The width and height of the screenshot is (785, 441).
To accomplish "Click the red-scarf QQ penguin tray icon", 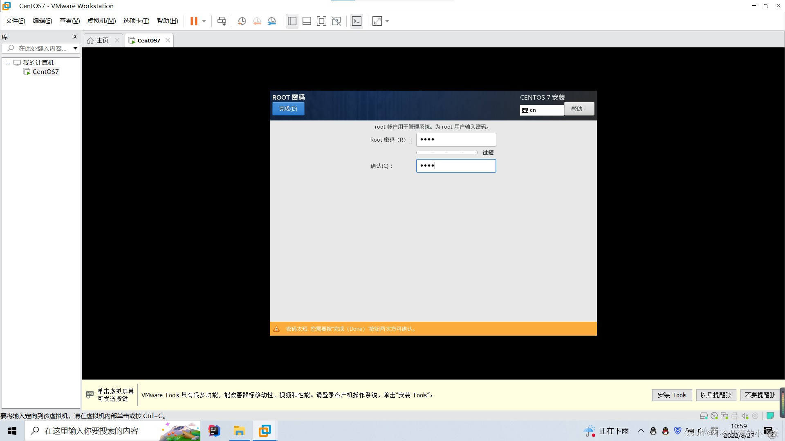I will pyautogui.click(x=665, y=431).
